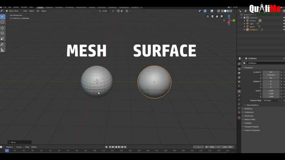Toggle camera view viewport icon
The width and height of the screenshot is (285, 160).
pyautogui.click(x=212, y=16)
